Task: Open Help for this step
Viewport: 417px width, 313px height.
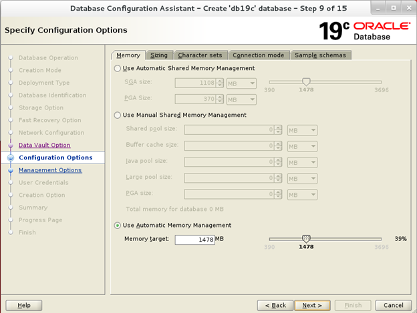Action: tap(24, 305)
